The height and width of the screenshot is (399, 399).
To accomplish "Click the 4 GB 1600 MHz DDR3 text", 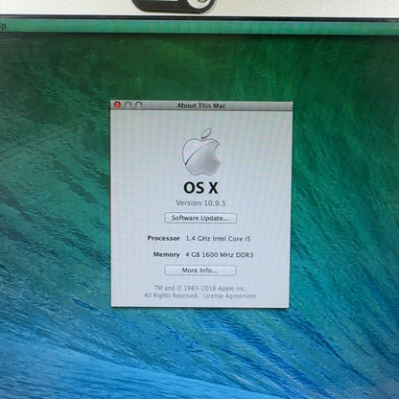I will tap(220, 255).
